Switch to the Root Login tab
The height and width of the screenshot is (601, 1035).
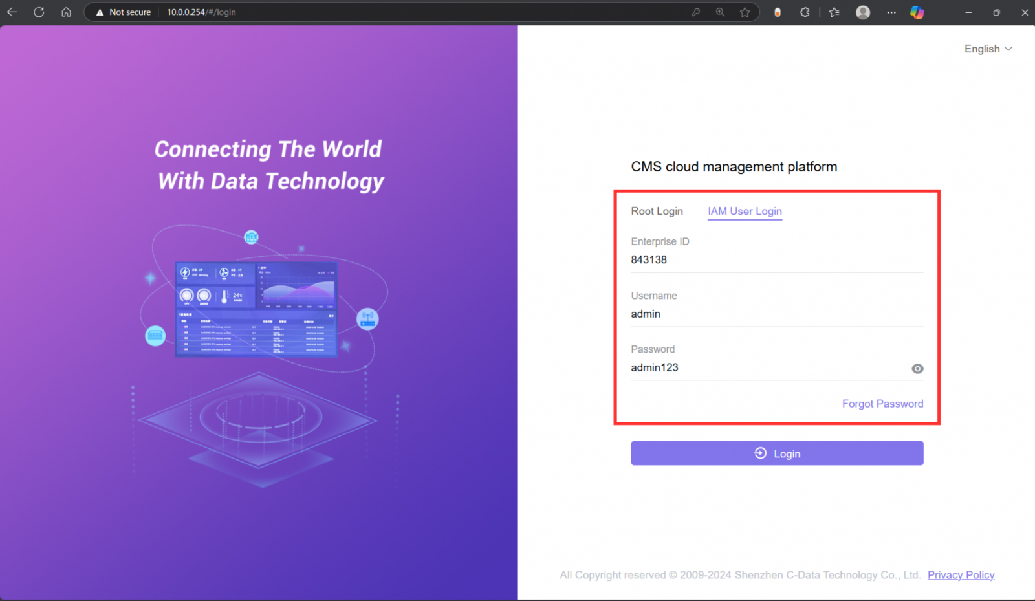[x=657, y=211]
